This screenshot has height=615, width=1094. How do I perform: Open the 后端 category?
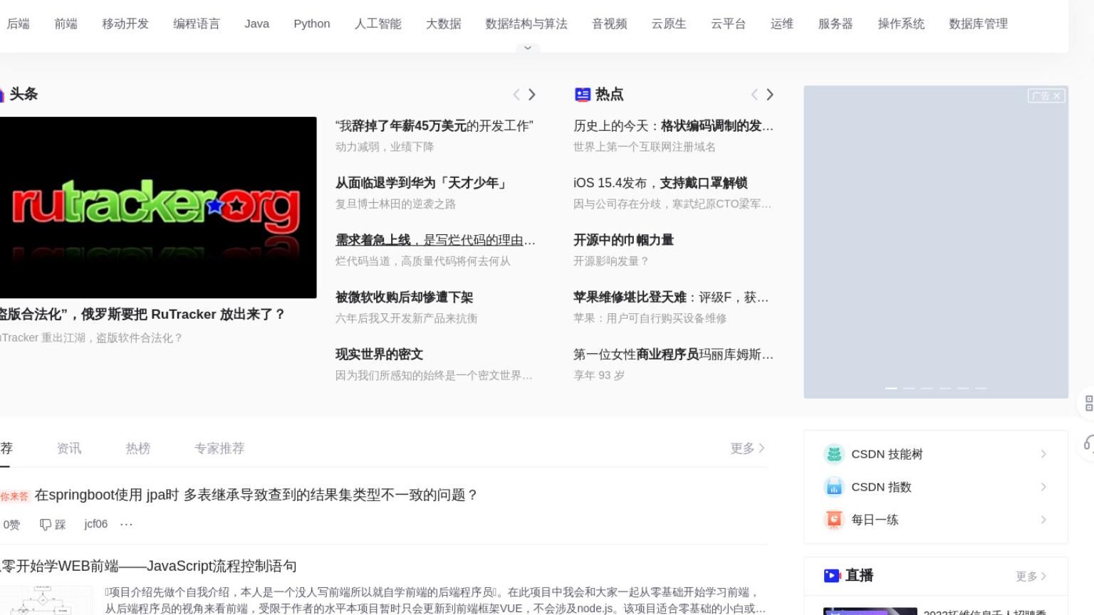pyautogui.click(x=19, y=23)
